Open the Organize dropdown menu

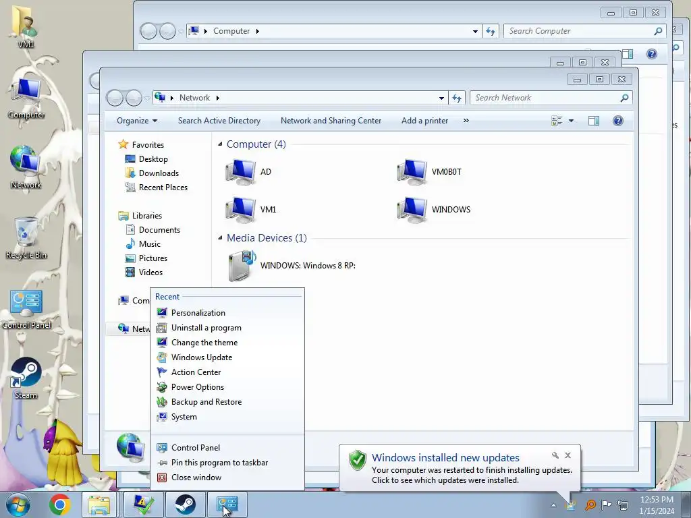tap(136, 121)
